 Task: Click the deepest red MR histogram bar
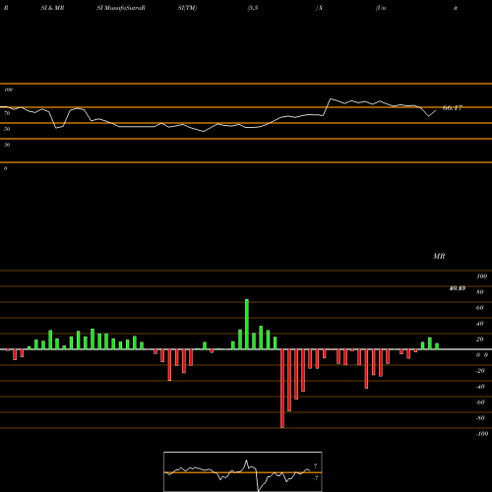[x=282, y=389]
